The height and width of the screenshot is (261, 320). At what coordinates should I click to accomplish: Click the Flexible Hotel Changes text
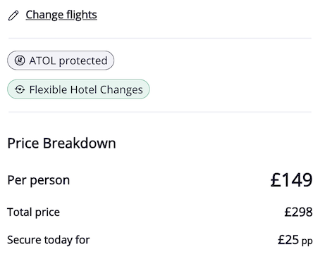(86, 90)
